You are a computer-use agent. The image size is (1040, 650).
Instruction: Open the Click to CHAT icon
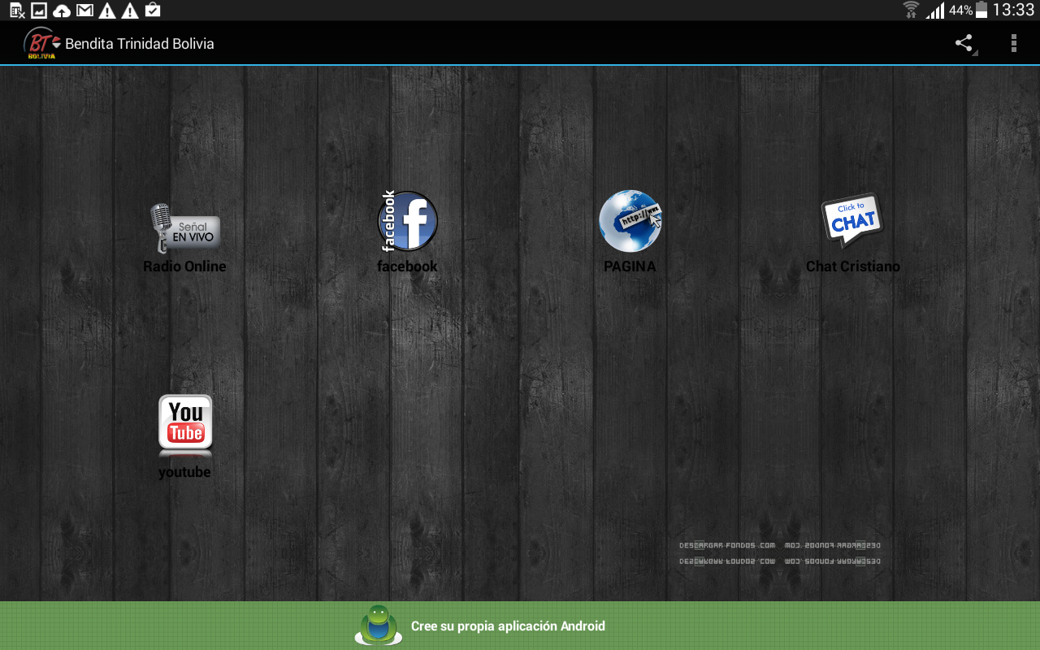tap(852, 220)
